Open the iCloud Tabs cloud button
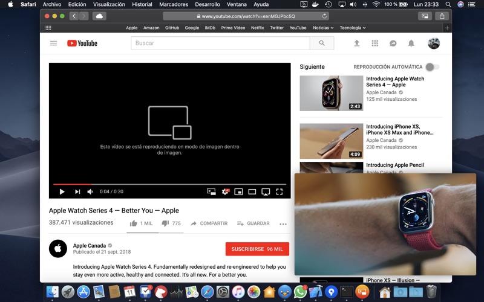Image resolution: width=484 pixels, height=302 pixels. point(99,16)
